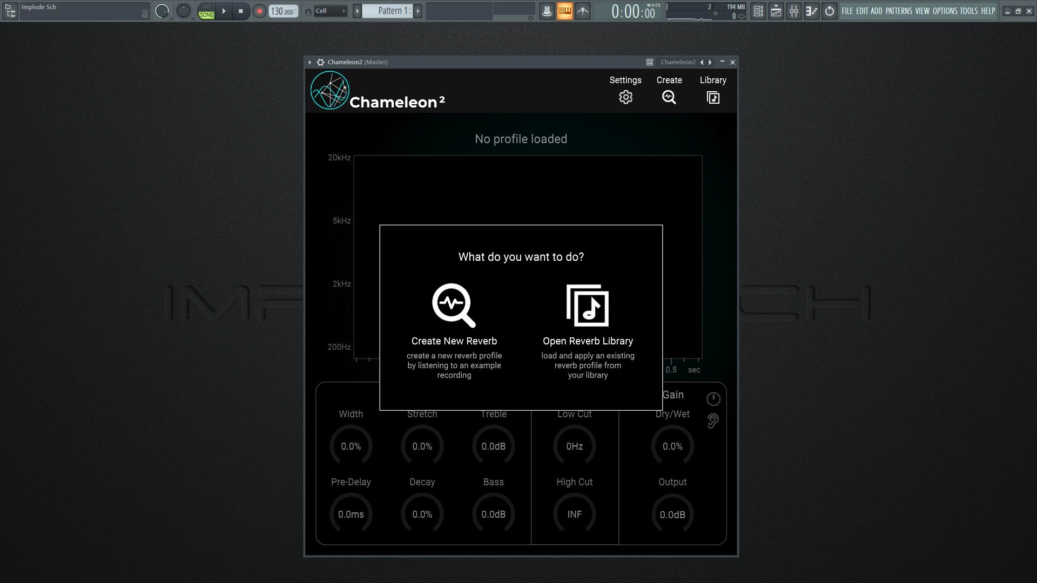Click the time display 0:00:00
Image resolution: width=1037 pixels, height=583 pixels.
(x=633, y=11)
